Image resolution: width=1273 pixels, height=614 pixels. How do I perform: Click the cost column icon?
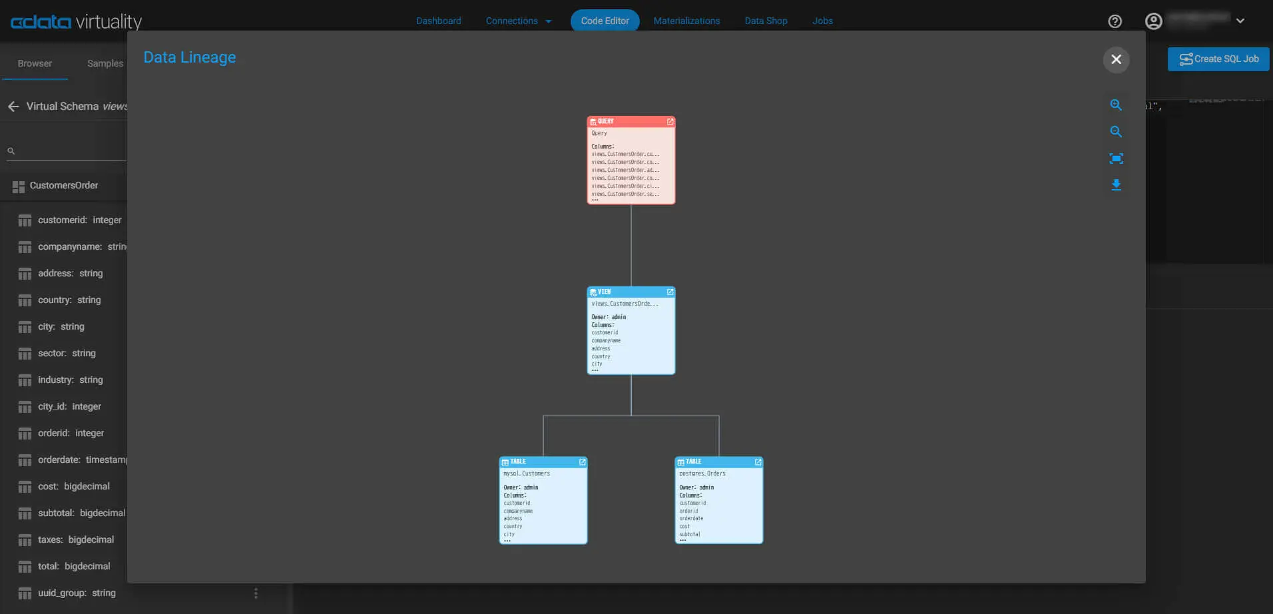pos(25,487)
